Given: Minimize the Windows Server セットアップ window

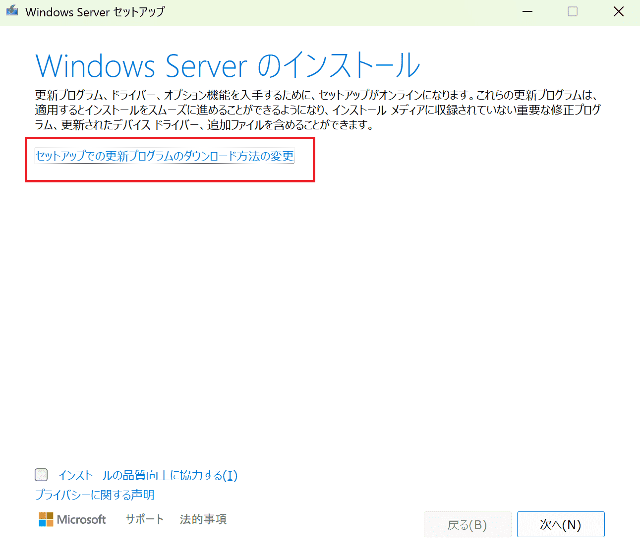Looking at the screenshot, I should tap(527, 11).
